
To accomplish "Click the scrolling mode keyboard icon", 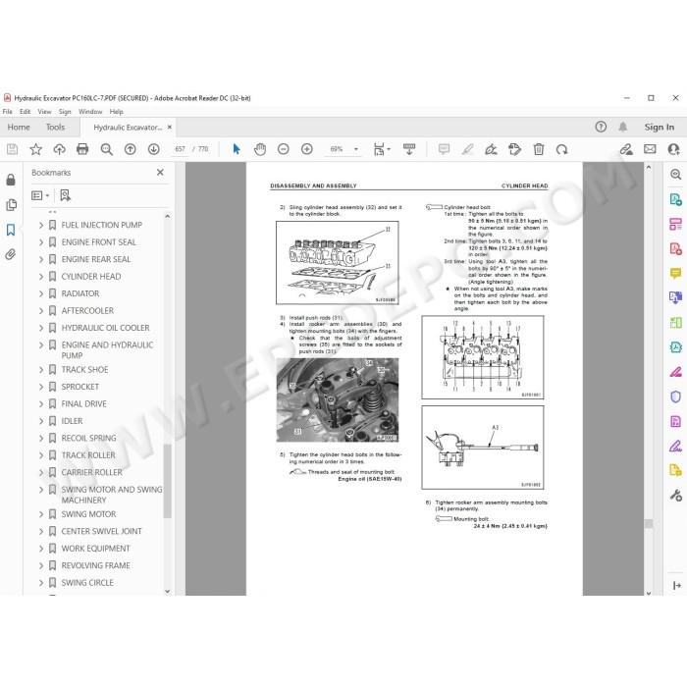I will pos(409,149).
